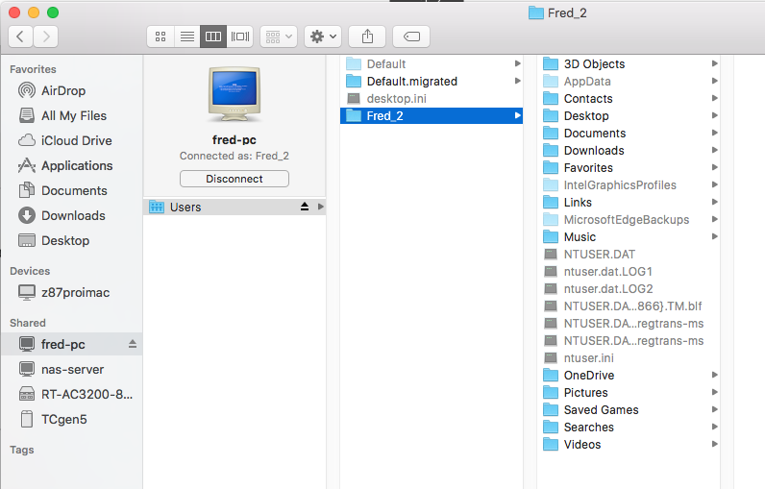Select the ntuser.dat.LOG1 file
This screenshot has height=489, width=765.
629,272
